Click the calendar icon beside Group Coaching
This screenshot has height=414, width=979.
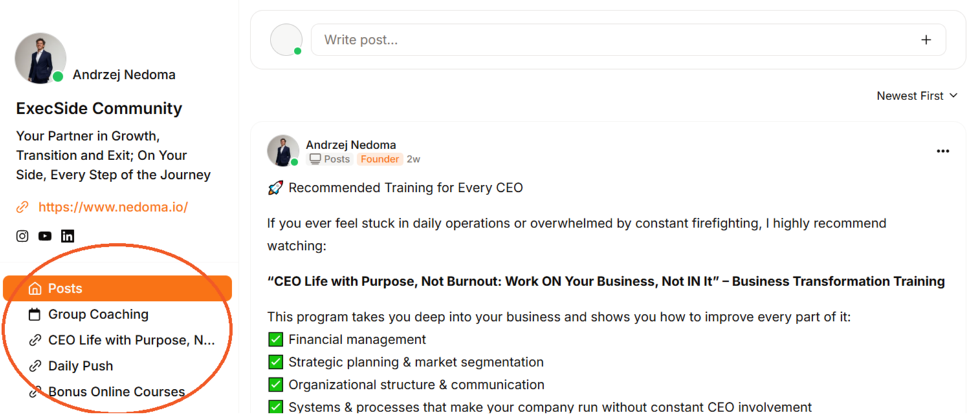point(35,315)
